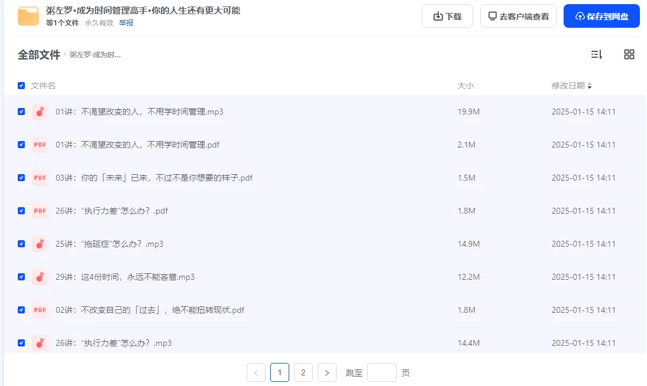The width and height of the screenshot is (647, 386).
Task: Click the yellow shared folder icon
Action: pos(28,16)
